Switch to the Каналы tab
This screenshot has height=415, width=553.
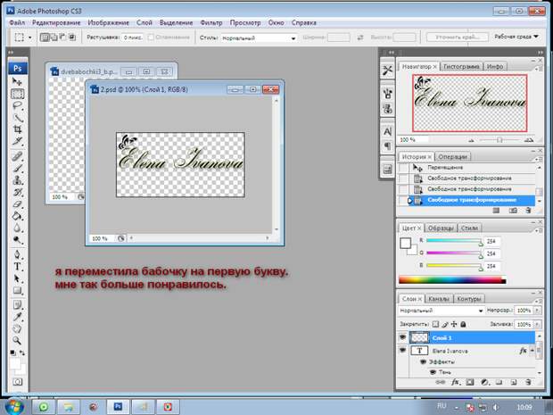tap(439, 299)
